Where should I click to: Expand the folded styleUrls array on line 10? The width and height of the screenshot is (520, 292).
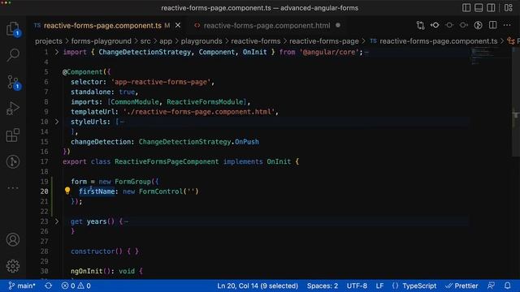[x=57, y=122]
